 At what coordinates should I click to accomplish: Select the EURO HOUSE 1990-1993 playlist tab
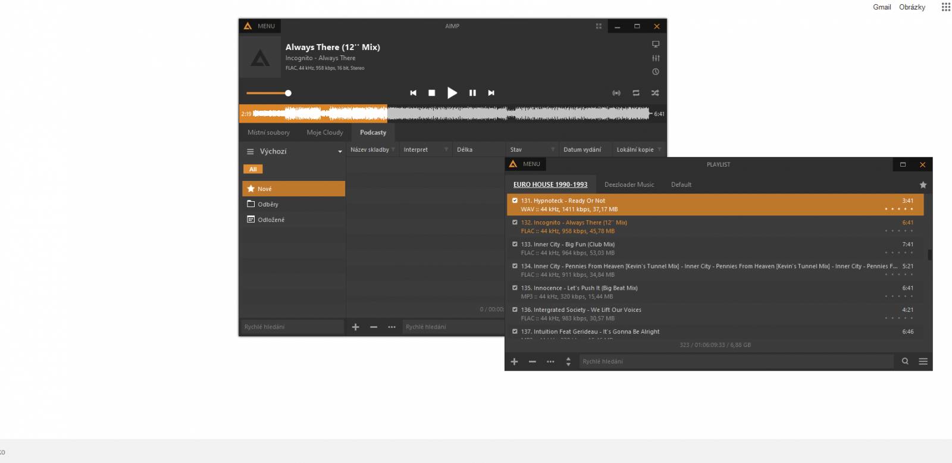550,184
